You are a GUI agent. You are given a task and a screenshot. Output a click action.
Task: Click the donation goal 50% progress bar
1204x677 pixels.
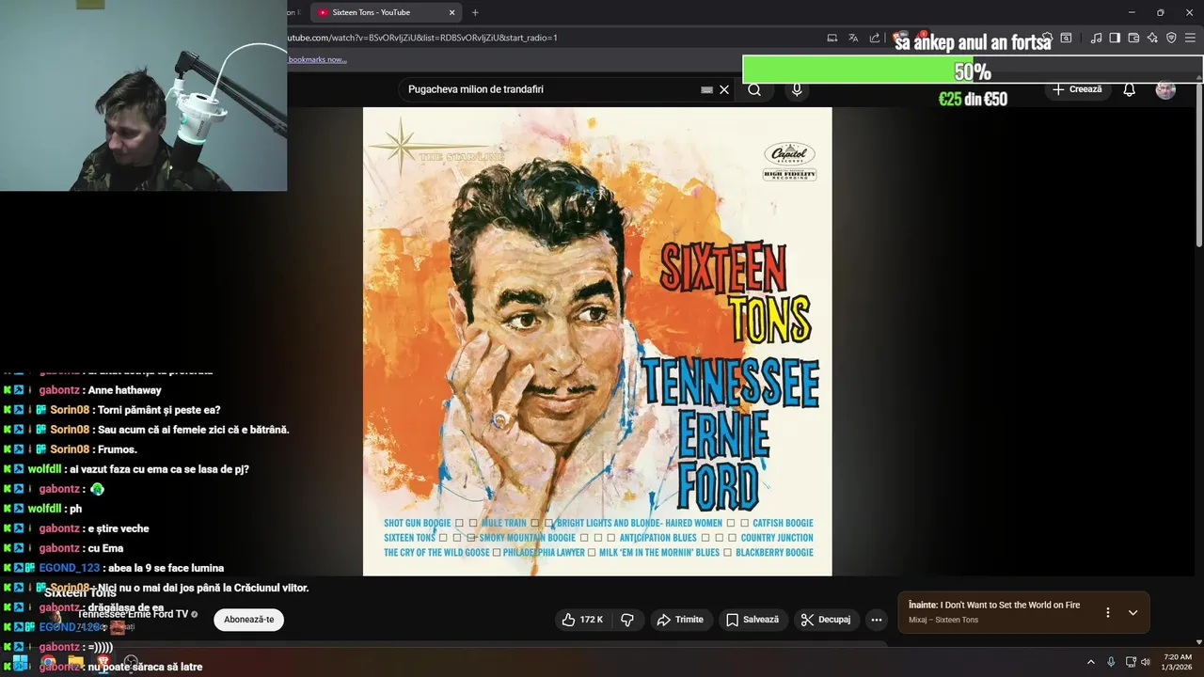[x=973, y=71]
